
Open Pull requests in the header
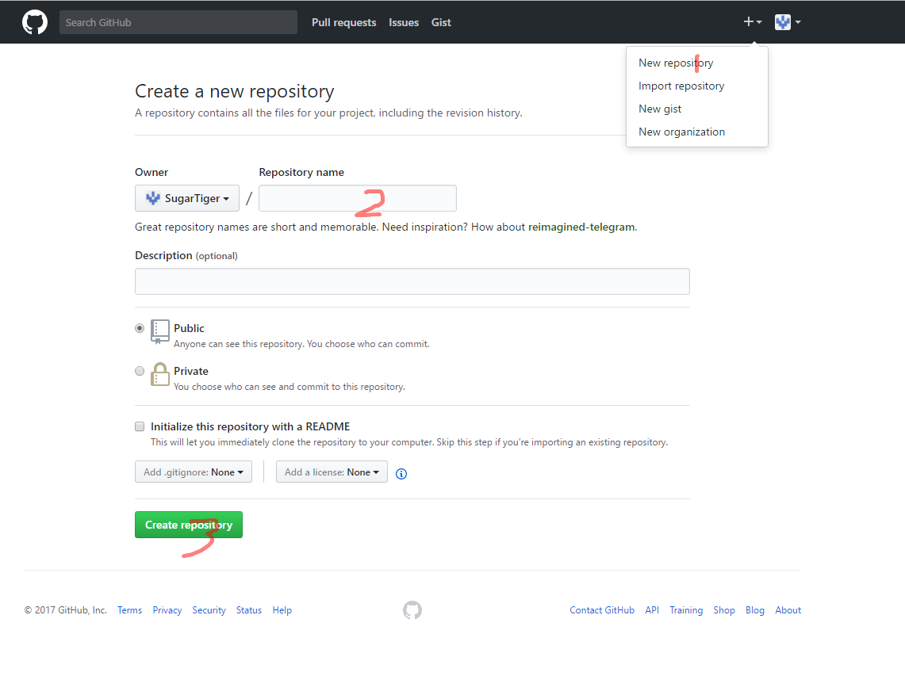pos(344,22)
